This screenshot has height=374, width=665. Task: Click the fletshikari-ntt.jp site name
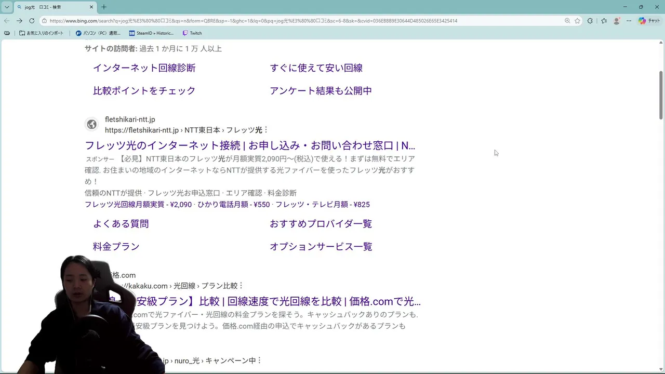pyautogui.click(x=130, y=119)
